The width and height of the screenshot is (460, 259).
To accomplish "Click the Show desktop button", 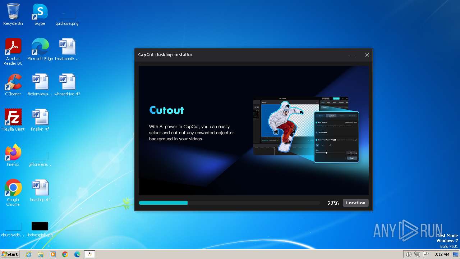I will tap(456, 254).
